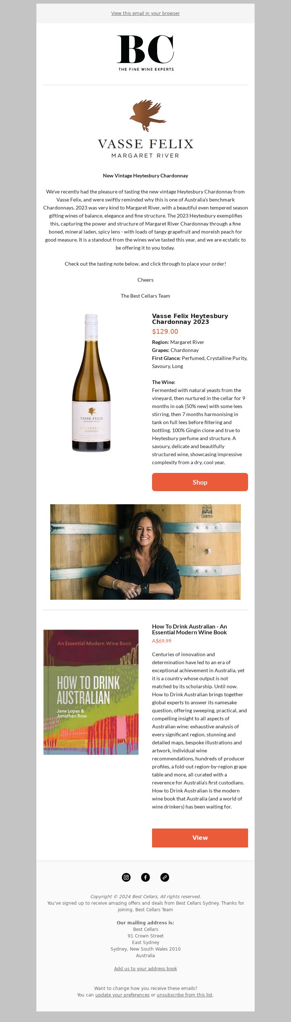This screenshot has width=291, height=1022.
Task: Open the How To Drink Australian book cover
Action: point(91,692)
